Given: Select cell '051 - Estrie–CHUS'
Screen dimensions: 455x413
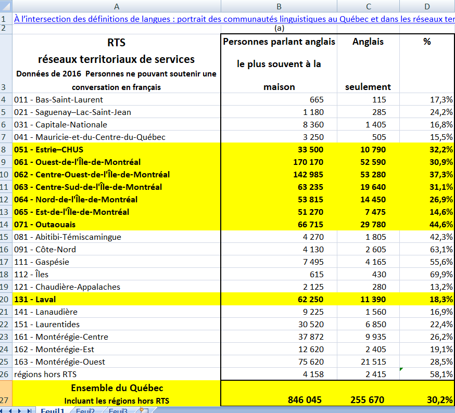Looking at the screenshot, I should click(x=117, y=149).
